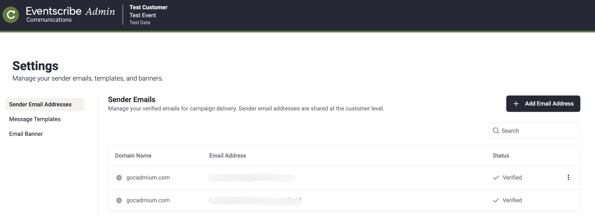Open Message Templates settings section

35,119
